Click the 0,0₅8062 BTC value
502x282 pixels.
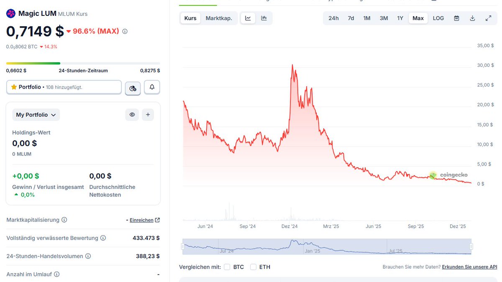[x=22, y=47]
